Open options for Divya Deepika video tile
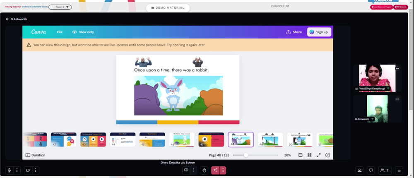The image size is (414, 178). click(397, 69)
